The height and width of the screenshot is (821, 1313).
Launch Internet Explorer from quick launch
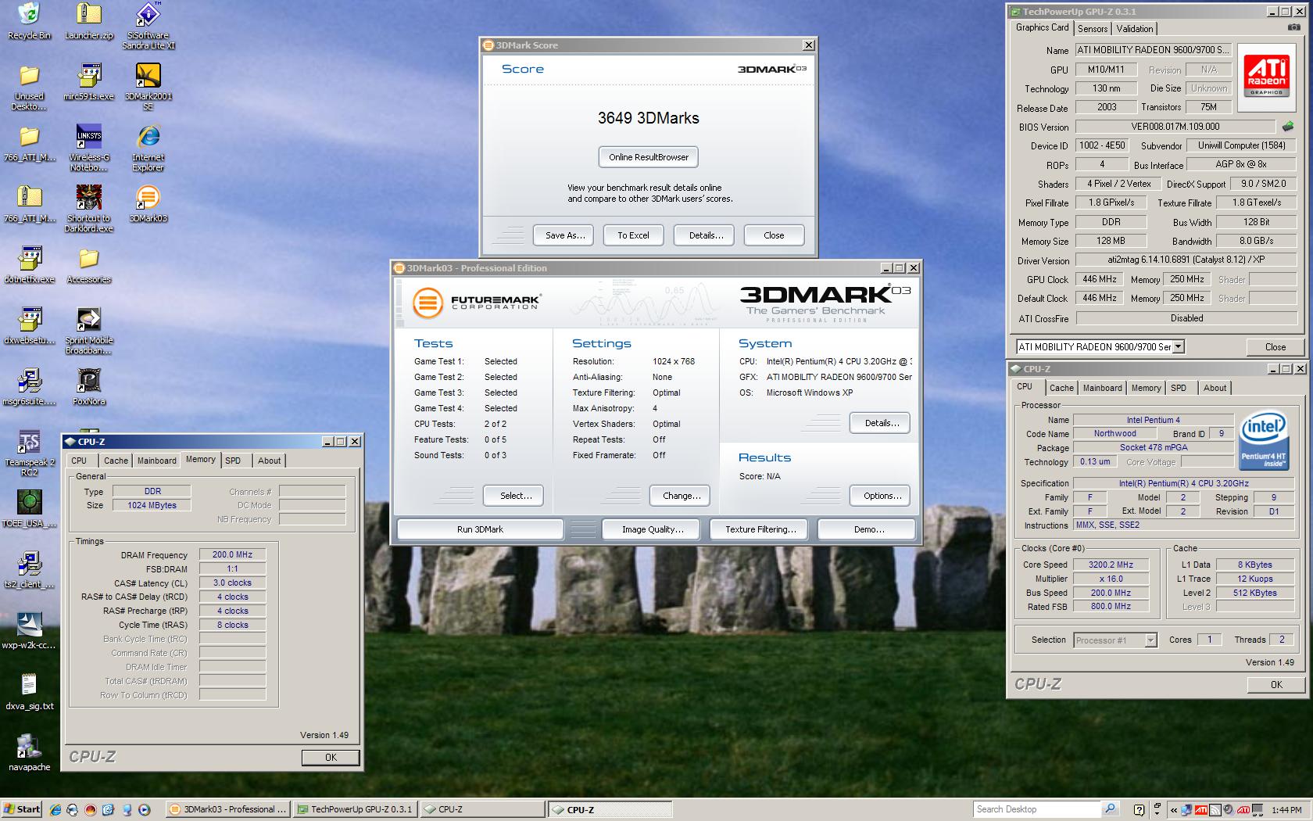coord(55,809)
